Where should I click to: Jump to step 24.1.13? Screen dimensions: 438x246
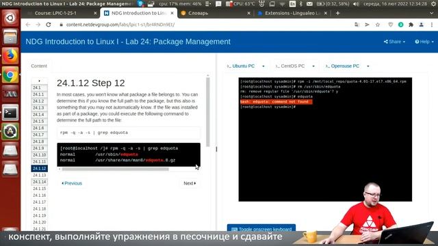(39, 175)
